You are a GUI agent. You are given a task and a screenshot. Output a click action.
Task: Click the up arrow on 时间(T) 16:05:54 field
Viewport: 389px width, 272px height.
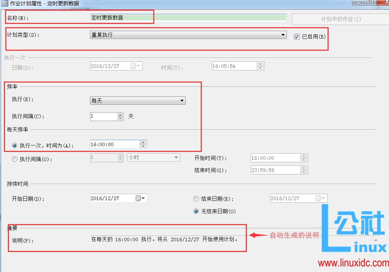tap(260, 64)
